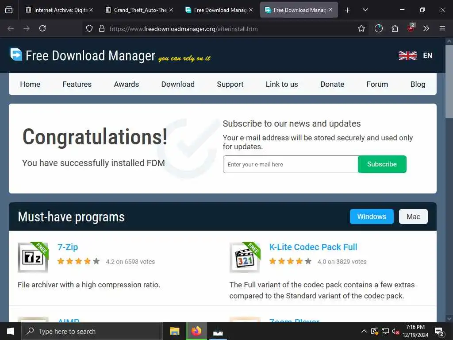453x340 pixels.
Task: Visit the Forum link
Action: click(377, 84)
